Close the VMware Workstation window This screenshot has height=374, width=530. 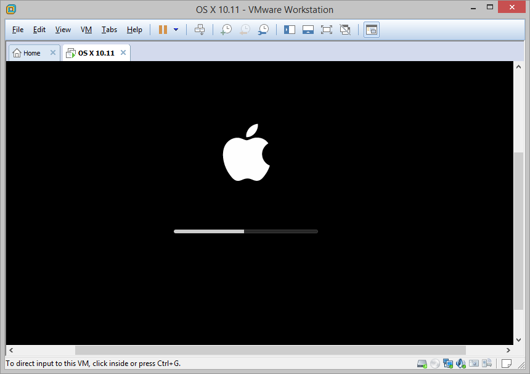(512, 7)
